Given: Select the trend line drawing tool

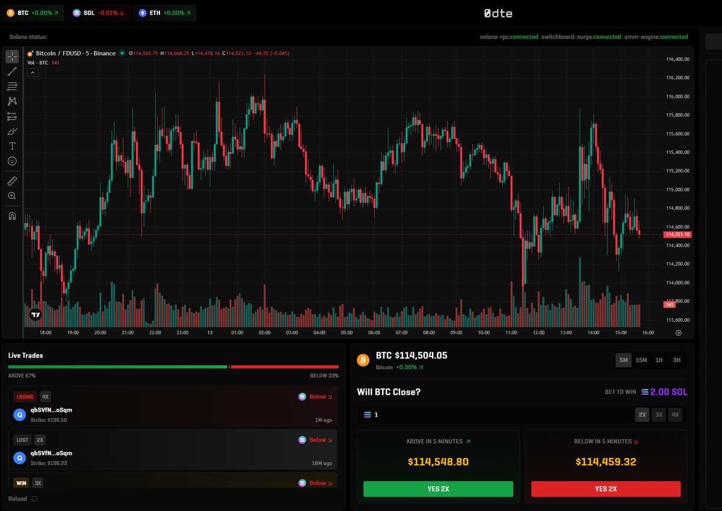Looking at the screenshot, I should point(12,72).
